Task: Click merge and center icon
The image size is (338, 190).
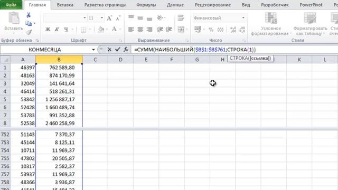Action: (181, 30)
